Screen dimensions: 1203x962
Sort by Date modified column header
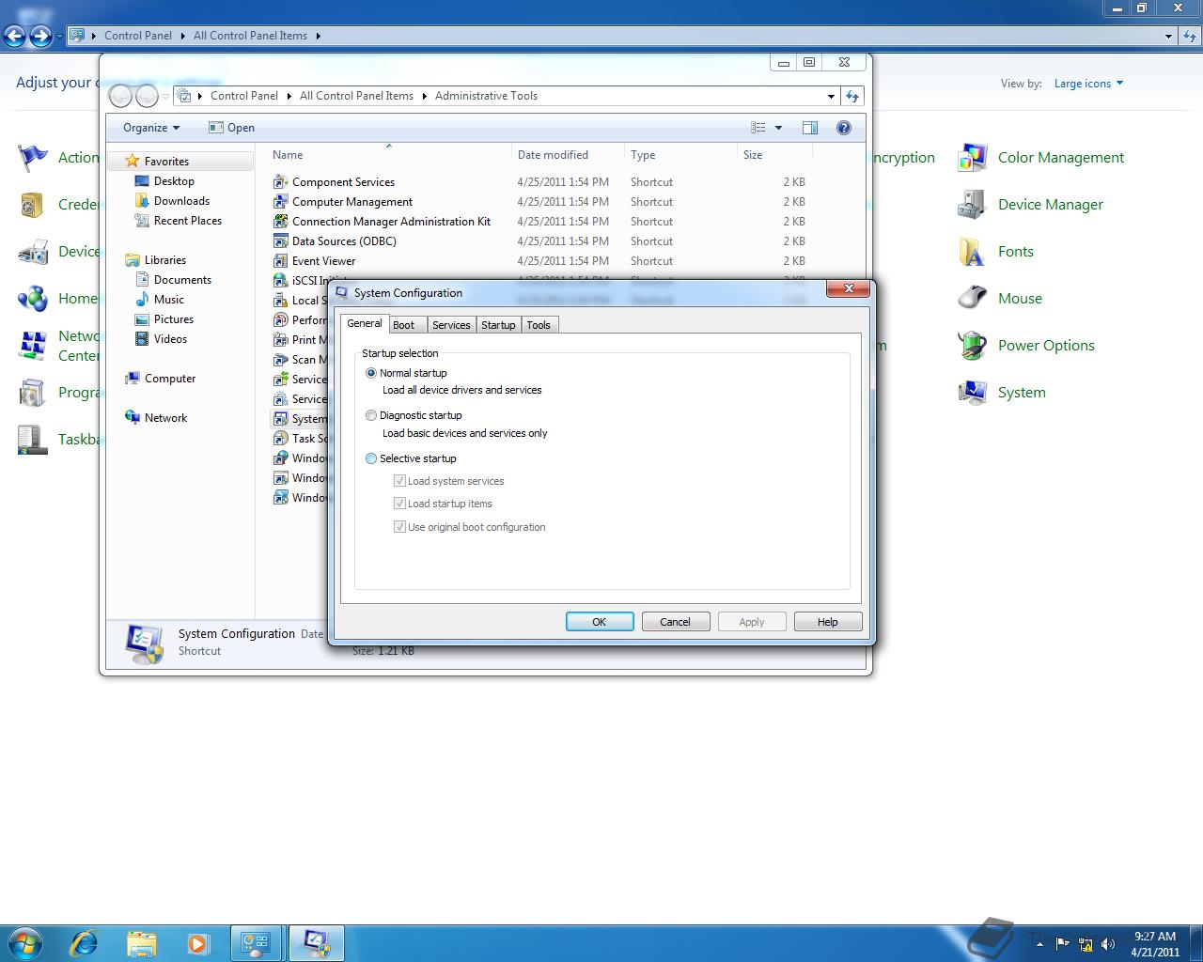pos(568,155)
